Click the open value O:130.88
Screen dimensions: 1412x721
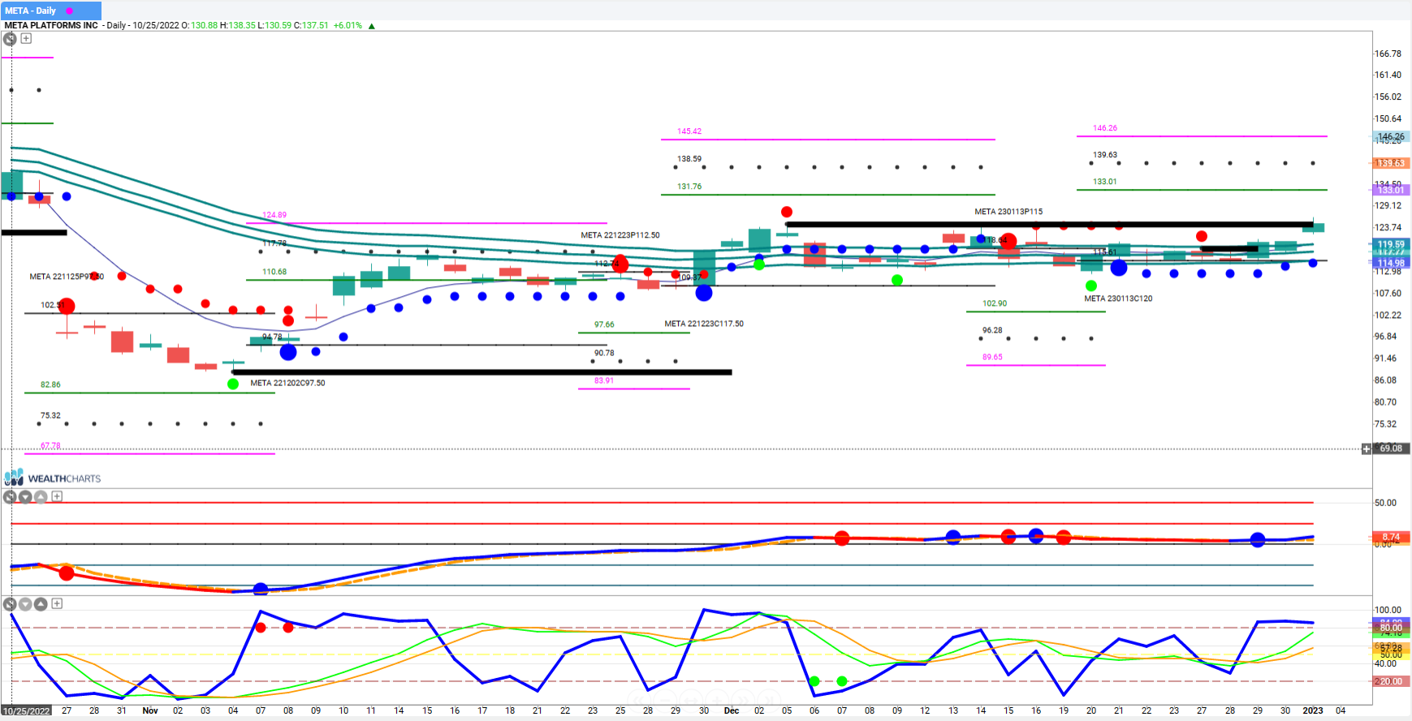(x=200, y=25)
